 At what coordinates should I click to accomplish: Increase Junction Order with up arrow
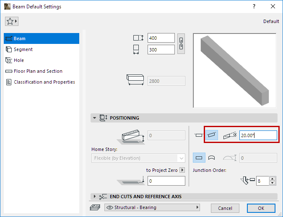[x=273, y=179]
